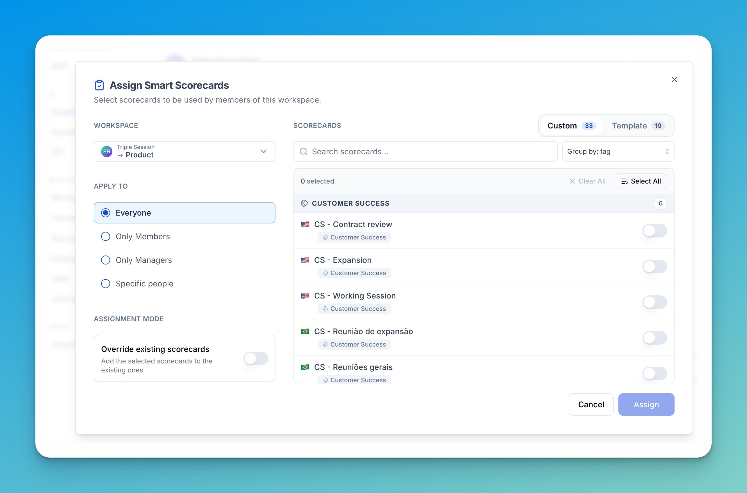
Task: Click the Search scorecards input field
Action: click(x=425, y=151)
